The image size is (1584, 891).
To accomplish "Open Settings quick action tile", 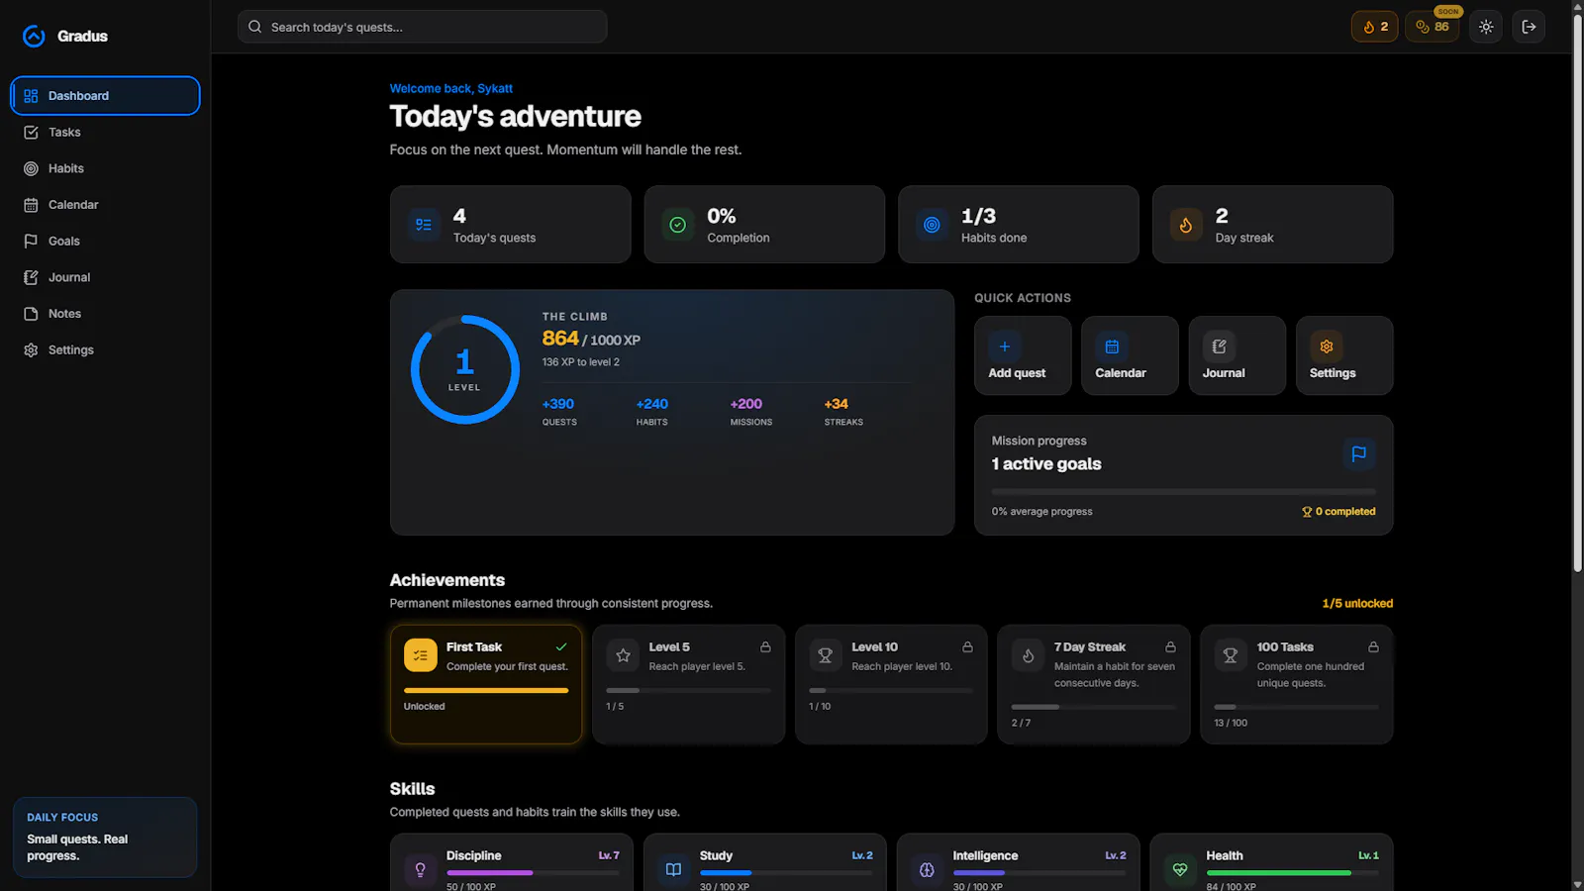I will [1344, 355].
